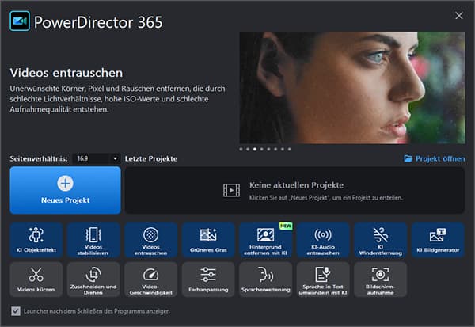Screen dimensions: 475x327
Task: Open the Videos entrauschen tile
Action: tap(151, 240)
